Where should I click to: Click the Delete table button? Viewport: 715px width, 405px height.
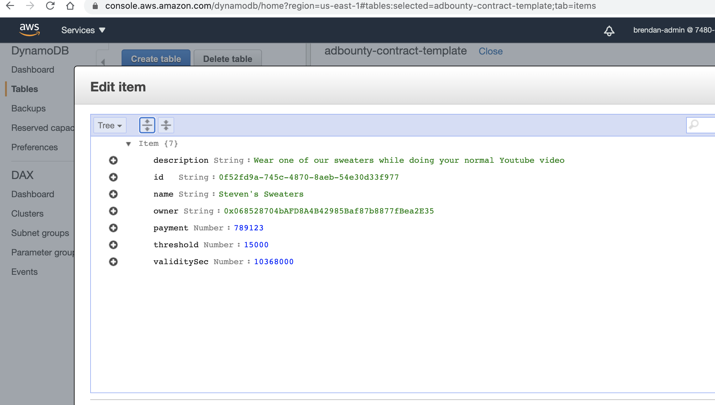(x=227, y=59)
